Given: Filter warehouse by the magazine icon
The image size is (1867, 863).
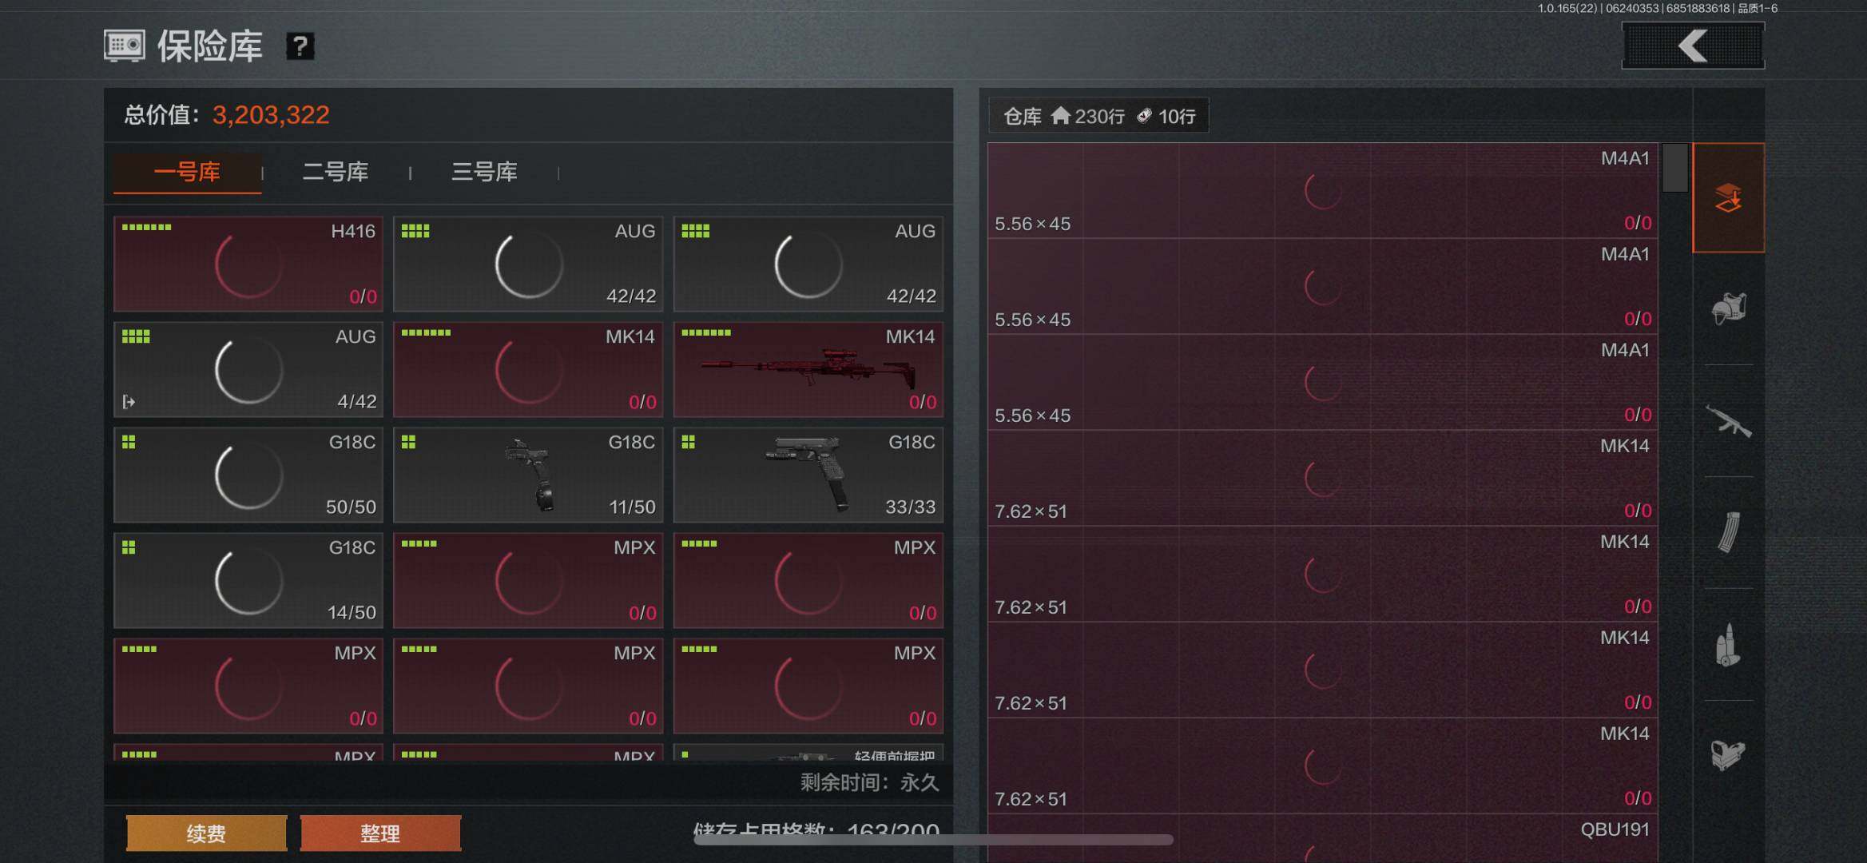Looking at the screenshot, I should [x=1728, y=532].
